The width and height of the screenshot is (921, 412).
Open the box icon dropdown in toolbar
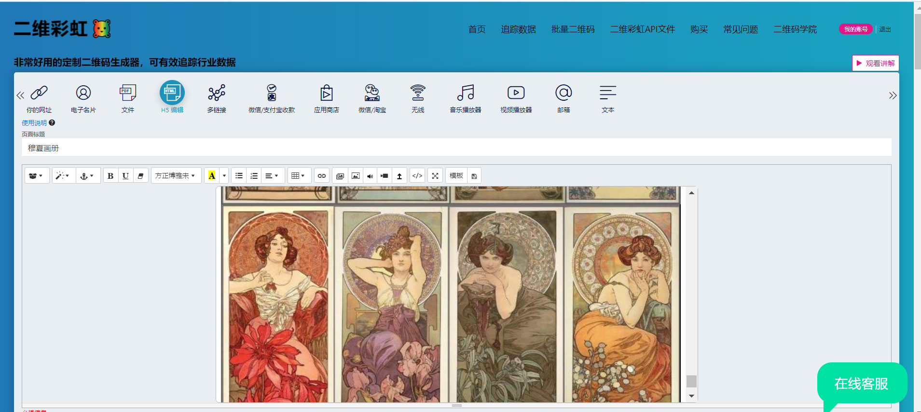(37, 176)
